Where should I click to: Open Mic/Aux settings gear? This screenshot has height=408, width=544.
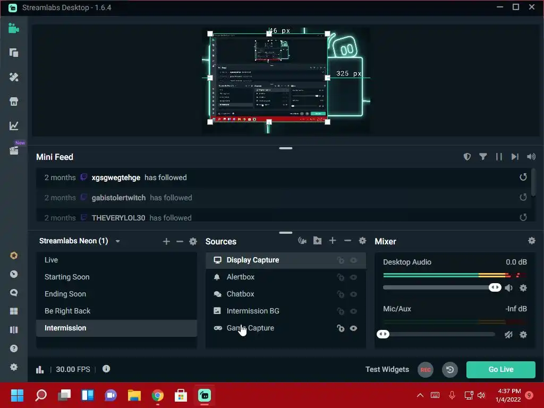coord(523,335)
